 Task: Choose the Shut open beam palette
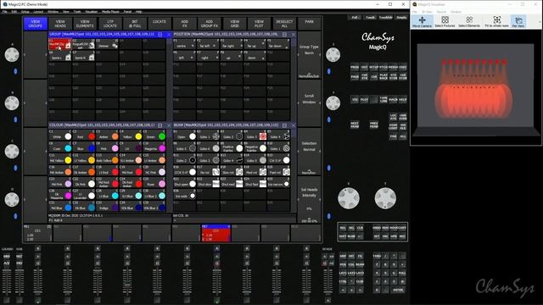(185, 183)
